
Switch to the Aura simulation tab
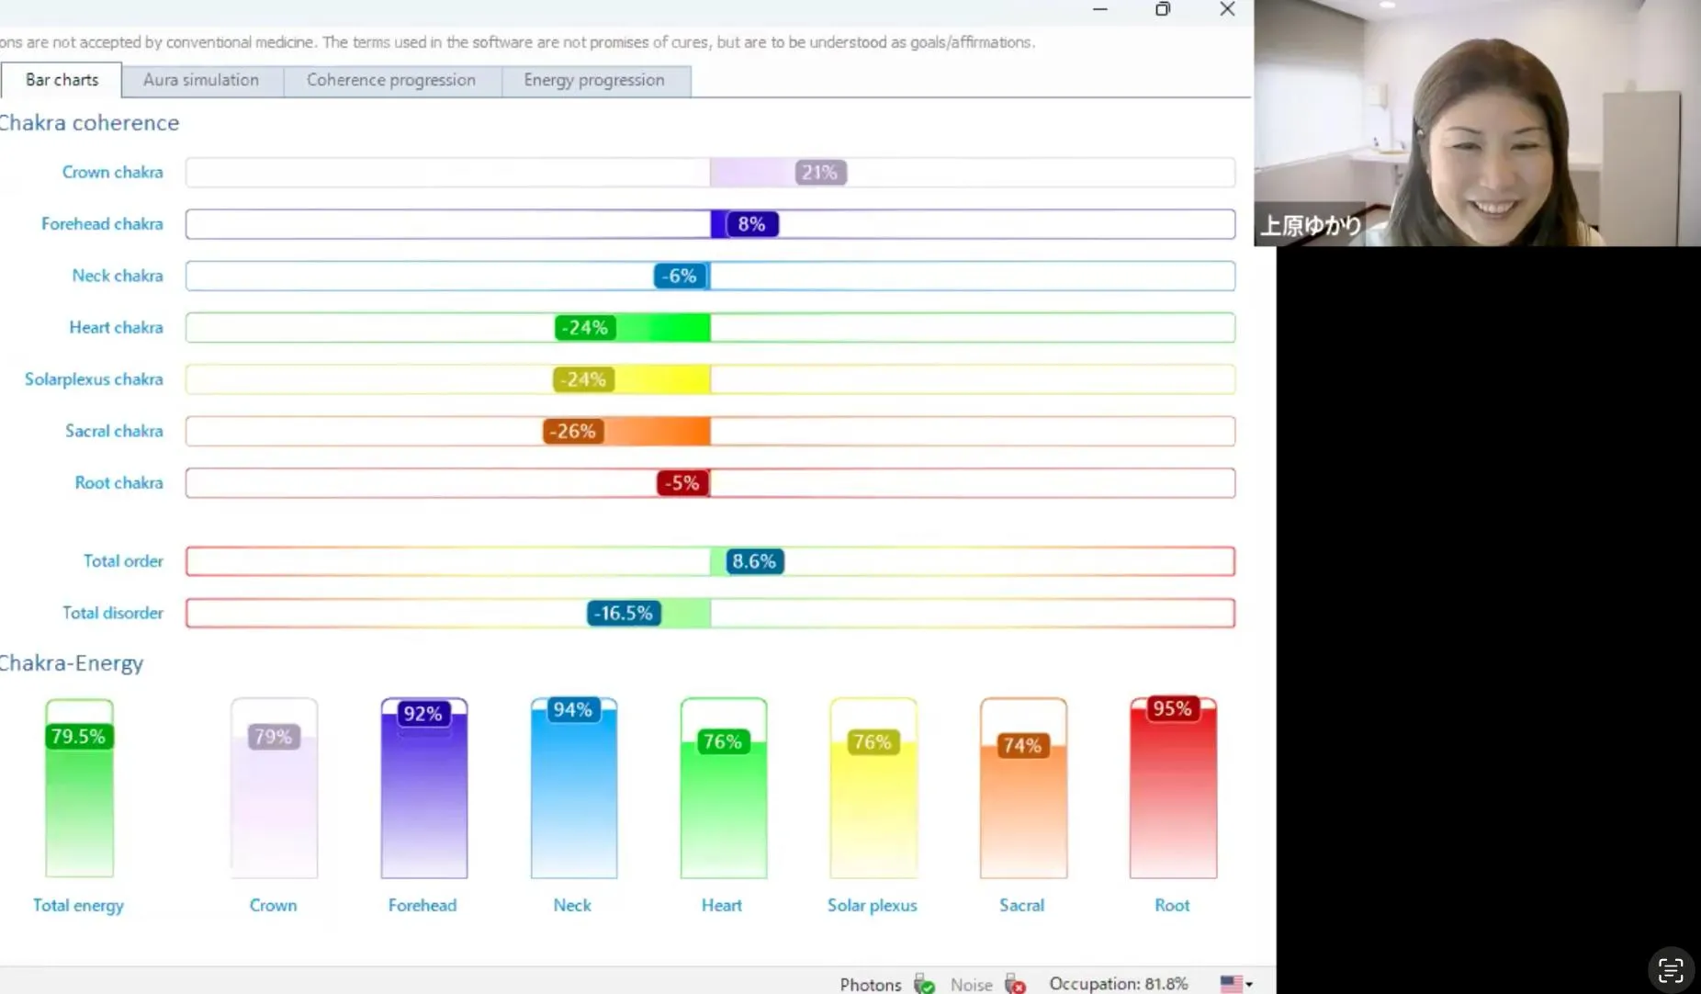click(201, 80)
